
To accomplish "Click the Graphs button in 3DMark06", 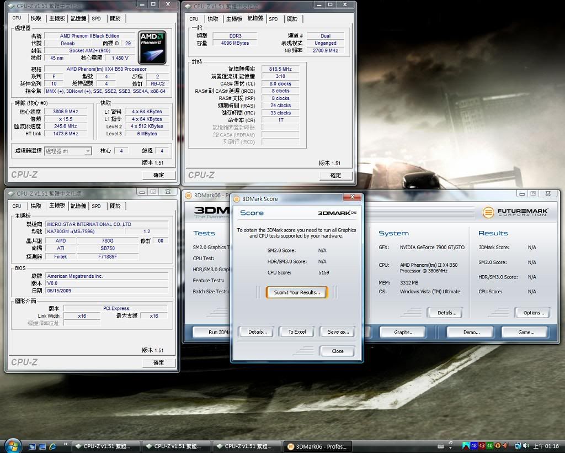I will click(x=403, y=332).
